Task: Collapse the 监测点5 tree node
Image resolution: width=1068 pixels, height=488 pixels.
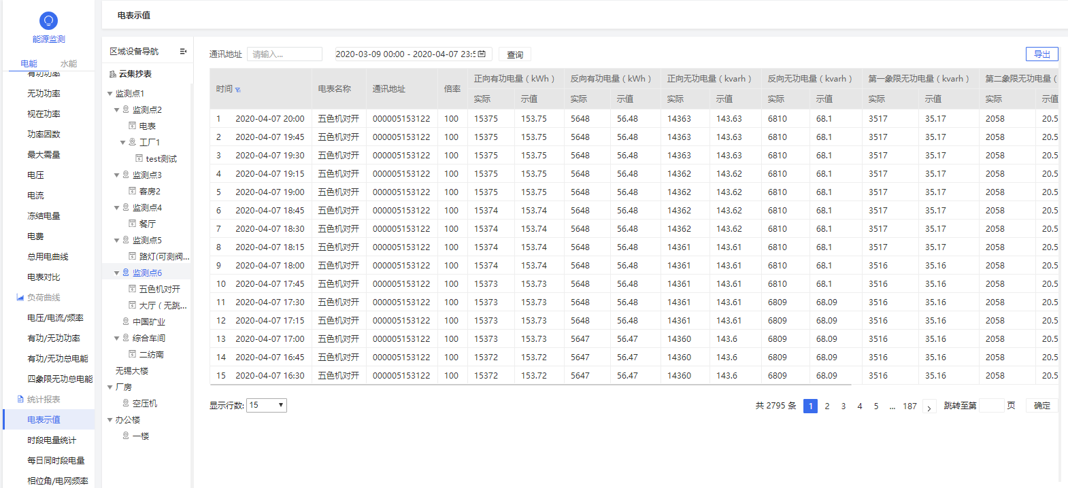Action: (x=117, y=240)
